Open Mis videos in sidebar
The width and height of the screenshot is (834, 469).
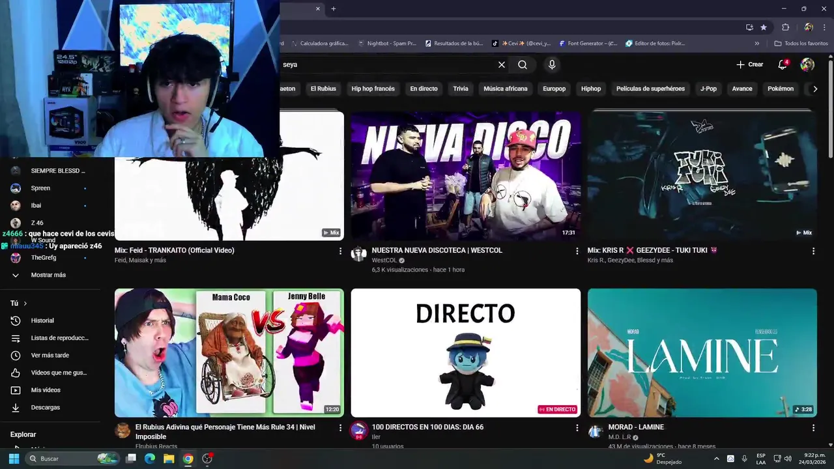point(50,390)
